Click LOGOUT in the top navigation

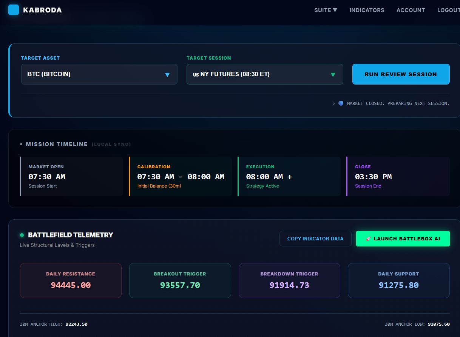pyautogui.click(x=448, y=10)
